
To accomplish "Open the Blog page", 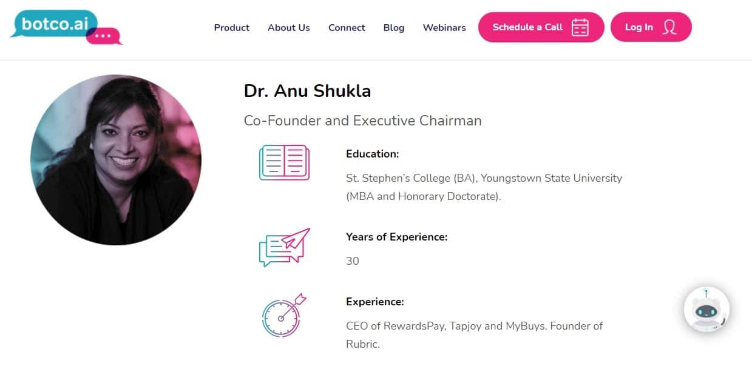I will [x=394, y=27].
